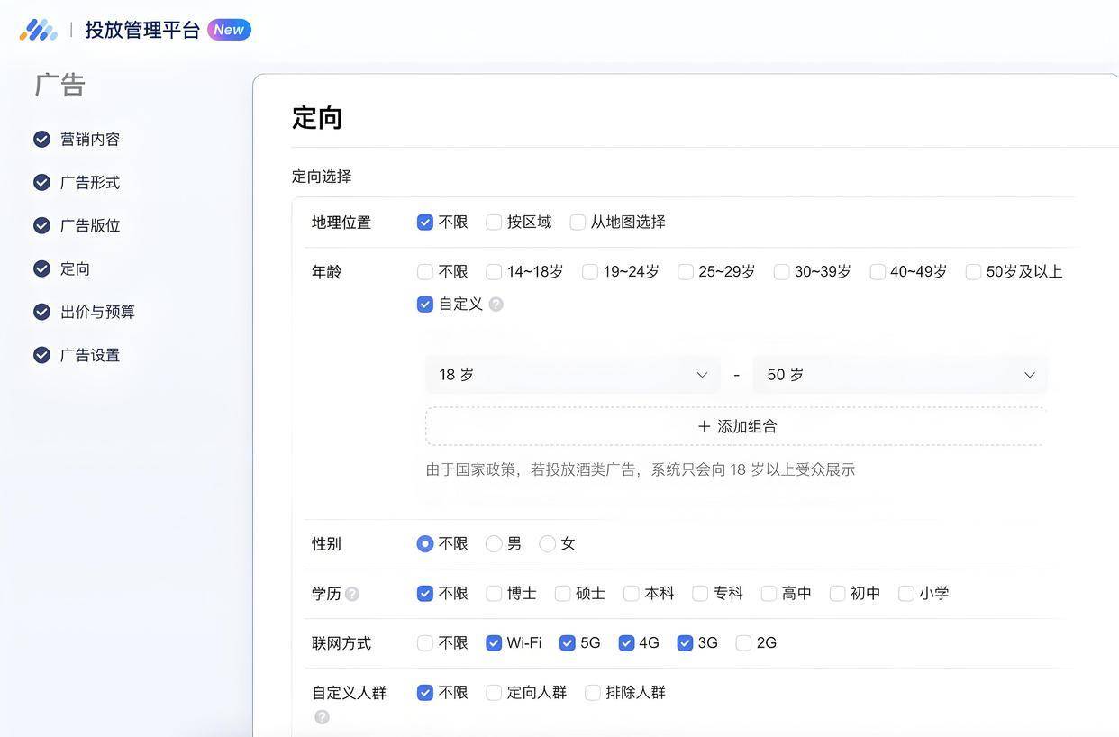Go to 广告形式 step in sidebar

(x=89, y=182)
